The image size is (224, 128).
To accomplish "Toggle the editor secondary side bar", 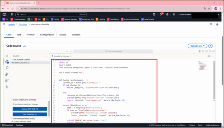I will [206, 51].
